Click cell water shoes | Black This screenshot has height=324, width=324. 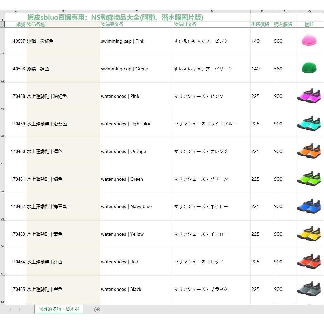(136, 290)
